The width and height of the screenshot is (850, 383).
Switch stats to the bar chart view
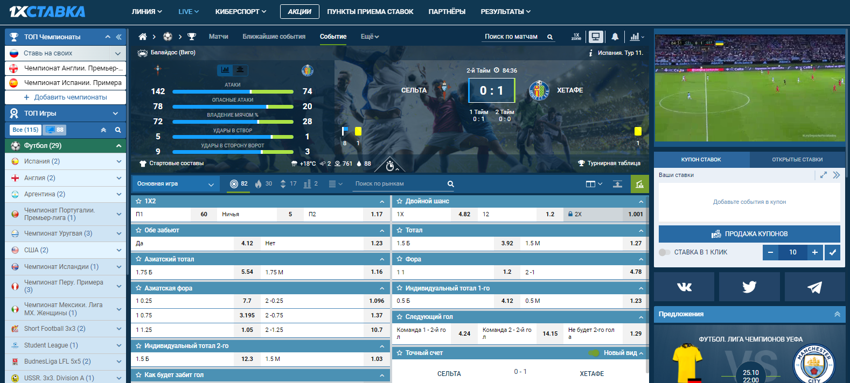tap(225, 69)
